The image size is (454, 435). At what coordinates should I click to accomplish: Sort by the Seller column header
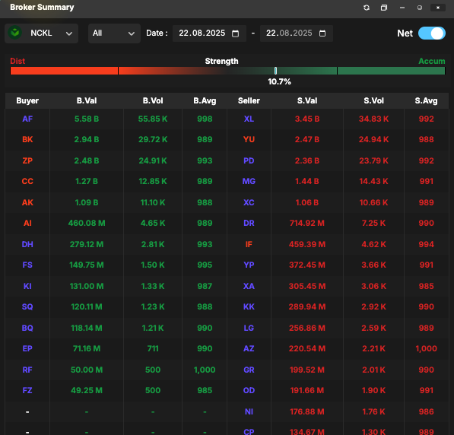tap(249, 101)
